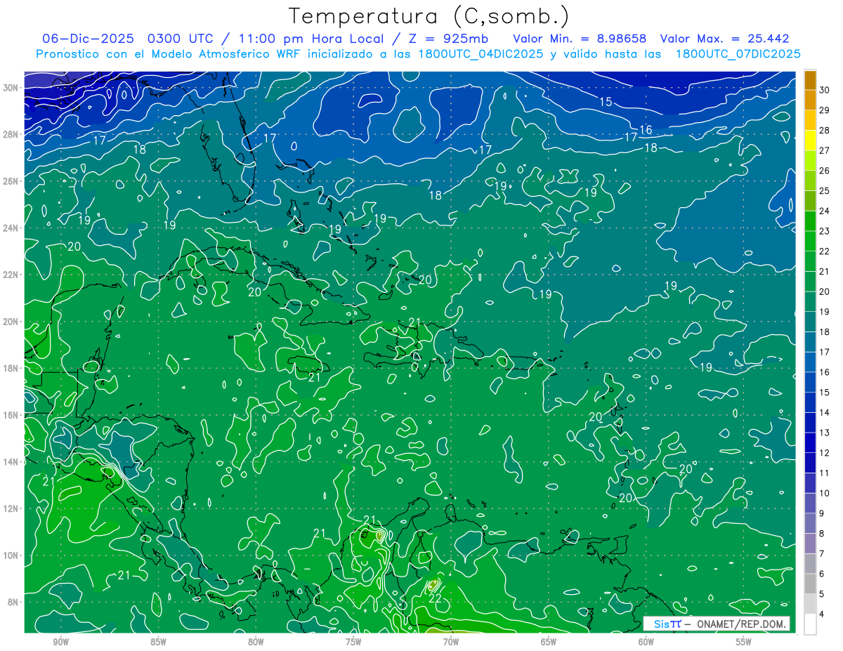The width and height of the screenshot is (843, 651).
Task: Click the "16" contour label on the map
Action: pyautogui.click(x=646, y=129)
